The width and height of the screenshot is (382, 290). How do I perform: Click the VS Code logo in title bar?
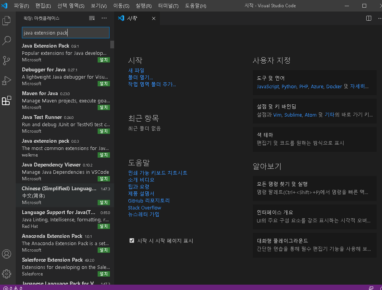click(x=4, y=5)
